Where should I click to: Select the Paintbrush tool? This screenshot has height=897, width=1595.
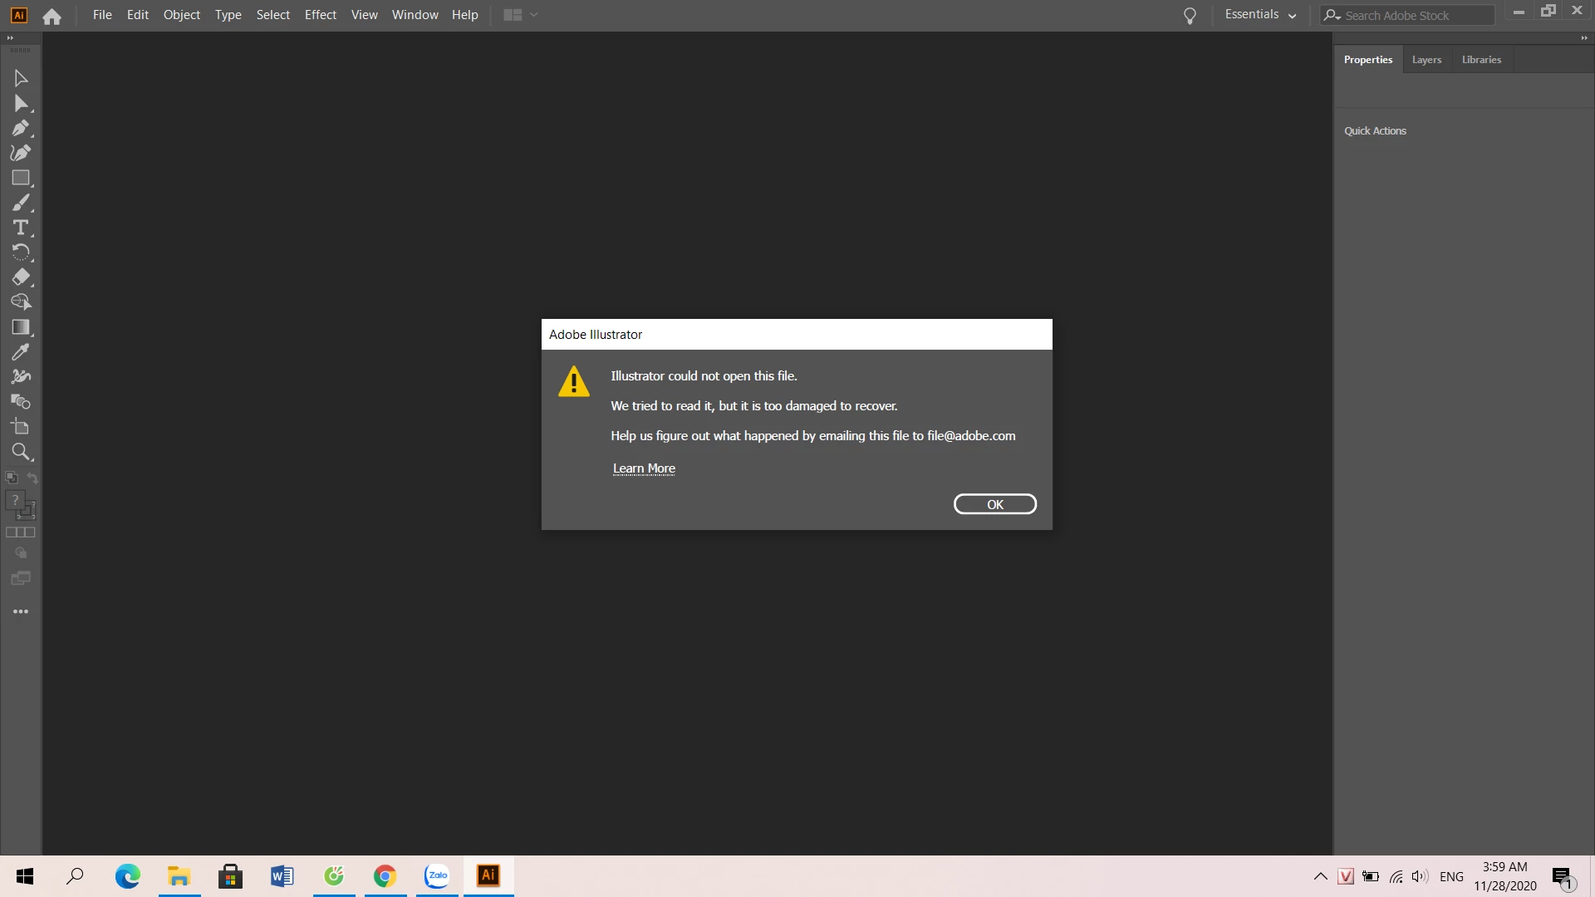(21, 203)
